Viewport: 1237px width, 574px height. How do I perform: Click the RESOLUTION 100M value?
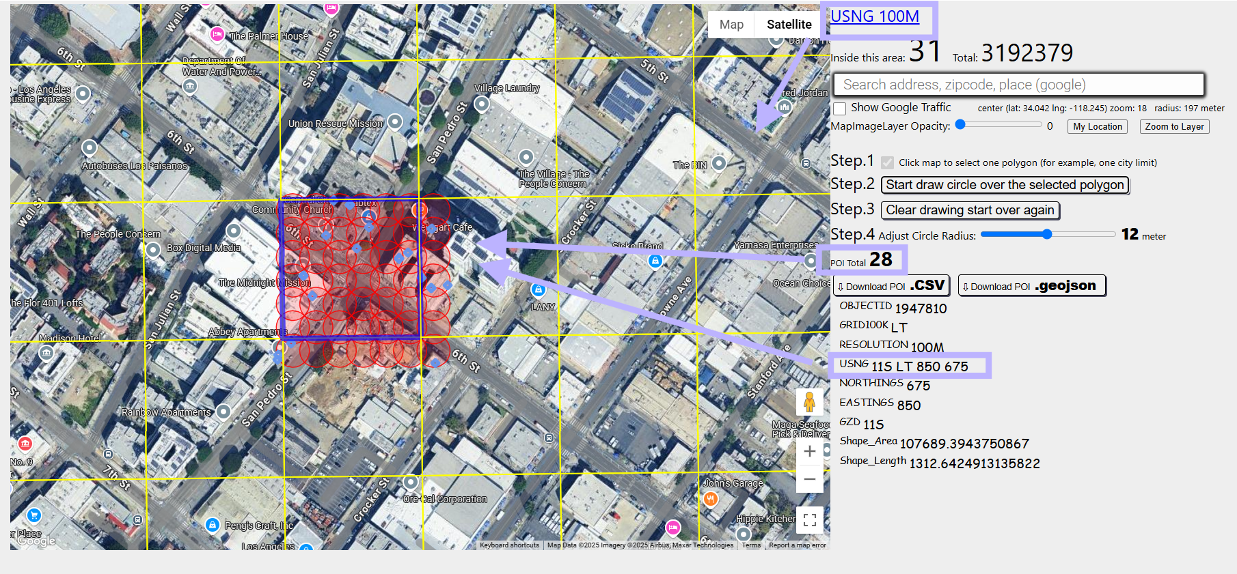pos(927,347)
